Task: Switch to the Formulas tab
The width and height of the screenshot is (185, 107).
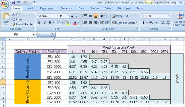Action: [x=66, y=8]
